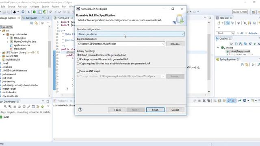Open the Project menu

[x=55, y=6]
